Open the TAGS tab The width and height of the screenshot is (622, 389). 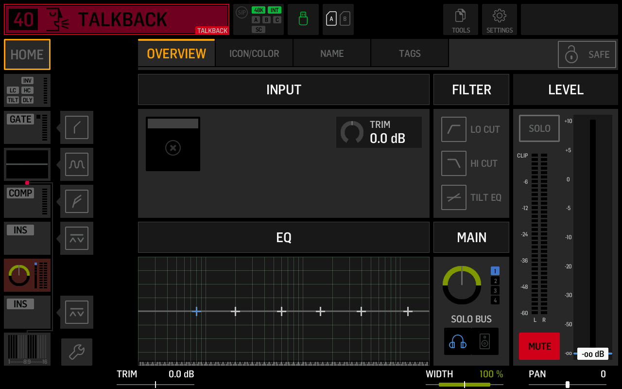(410, 53)
